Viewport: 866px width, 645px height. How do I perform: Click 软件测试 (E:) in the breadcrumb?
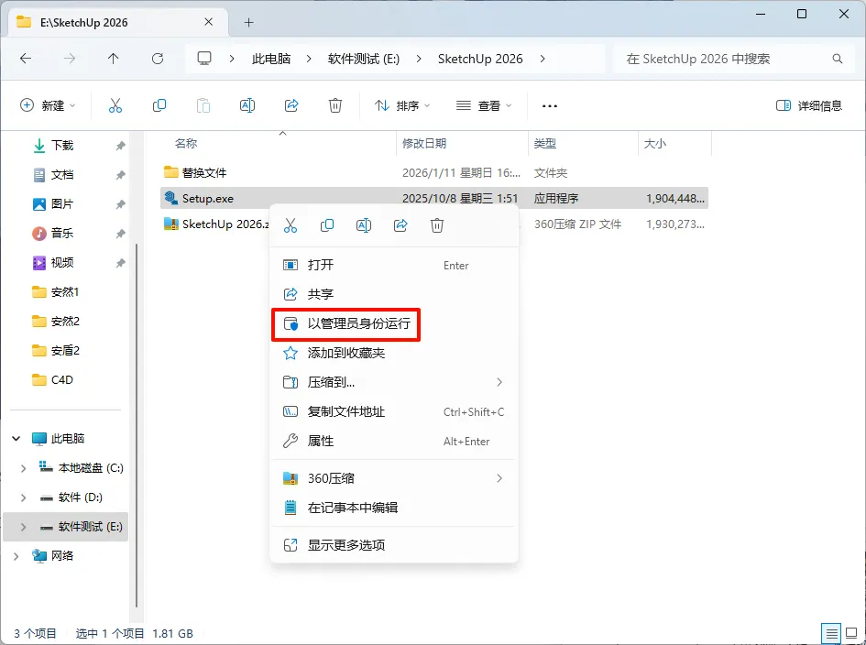[x=364, y=59]
